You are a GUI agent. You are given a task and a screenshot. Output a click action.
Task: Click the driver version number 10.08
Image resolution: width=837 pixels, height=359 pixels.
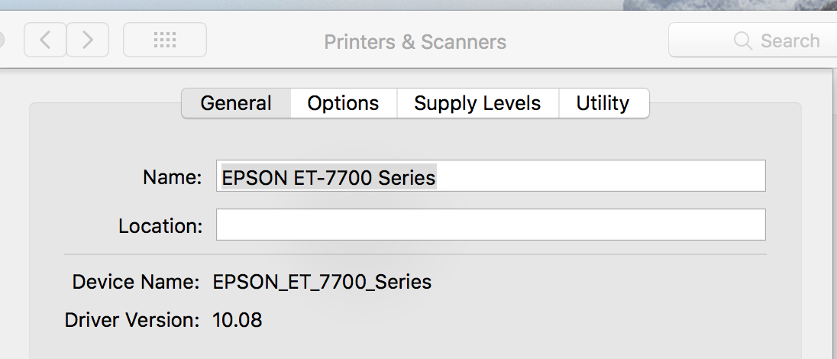point(238,319)
